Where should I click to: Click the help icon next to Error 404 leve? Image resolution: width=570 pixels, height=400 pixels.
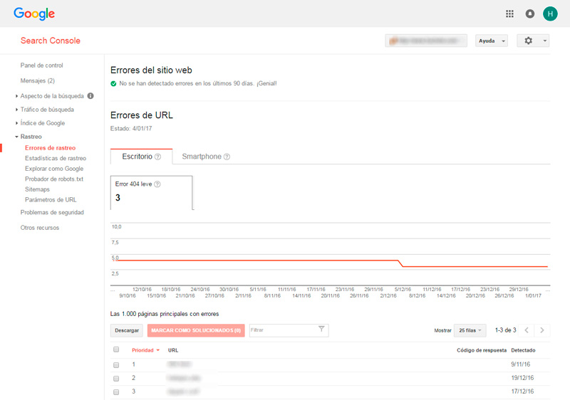click(x=157, y=184)
